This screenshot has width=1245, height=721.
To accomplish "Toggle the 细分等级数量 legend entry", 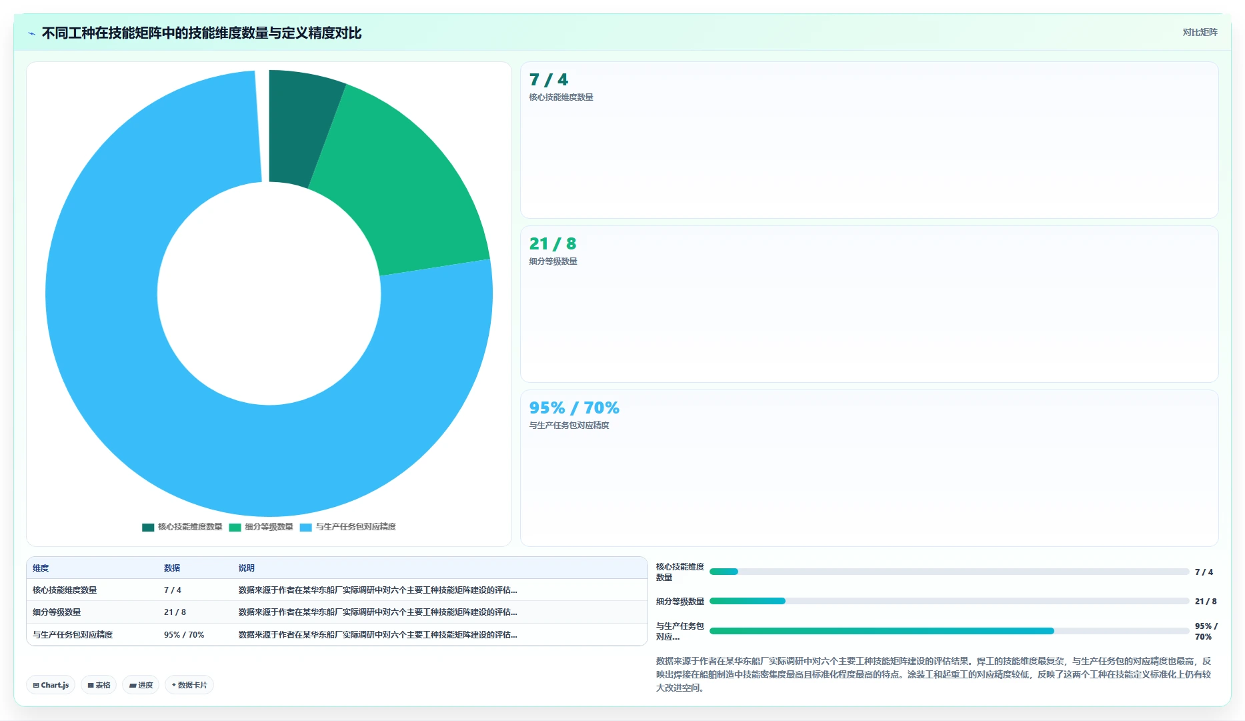I will point(261,527).
